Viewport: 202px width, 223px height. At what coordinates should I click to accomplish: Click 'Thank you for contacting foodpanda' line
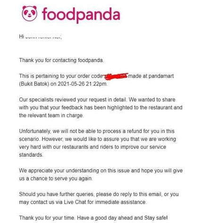point(61,60)
